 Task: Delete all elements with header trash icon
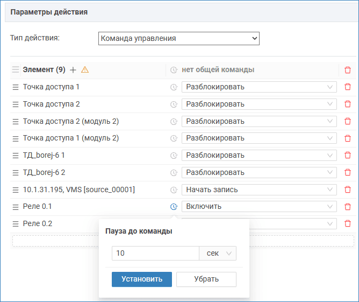point(348,69)
